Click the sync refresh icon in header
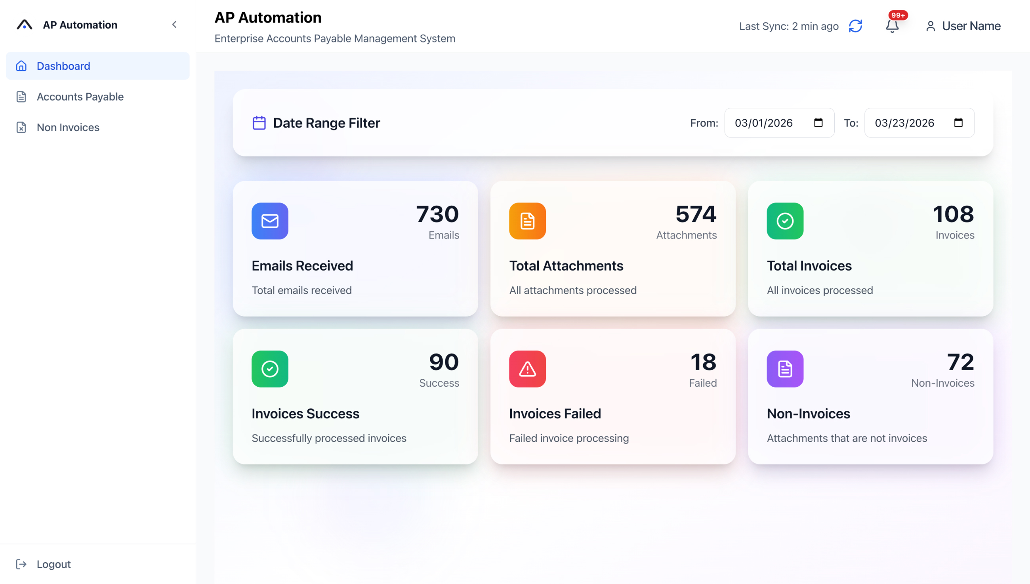The width and height of the screenshot is (1030, 584). (x=856, y=26)
